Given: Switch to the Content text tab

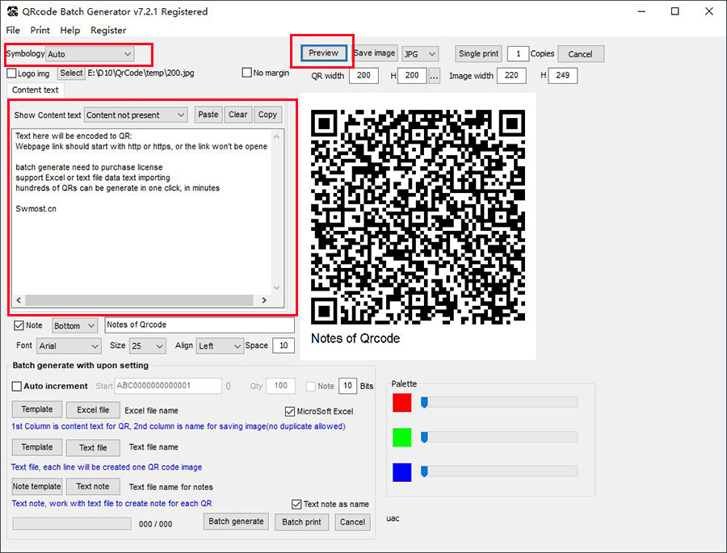Looking at the screenshot, I should tap(36, 90).
